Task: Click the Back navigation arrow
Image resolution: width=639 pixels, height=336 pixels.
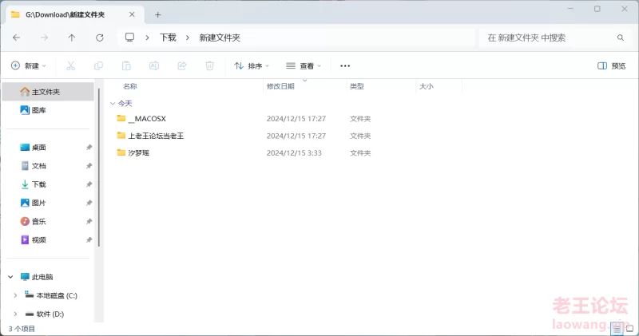Action: 17,38
